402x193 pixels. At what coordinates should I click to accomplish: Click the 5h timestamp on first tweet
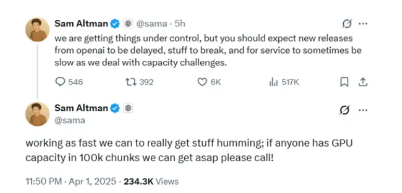(179, 24)
